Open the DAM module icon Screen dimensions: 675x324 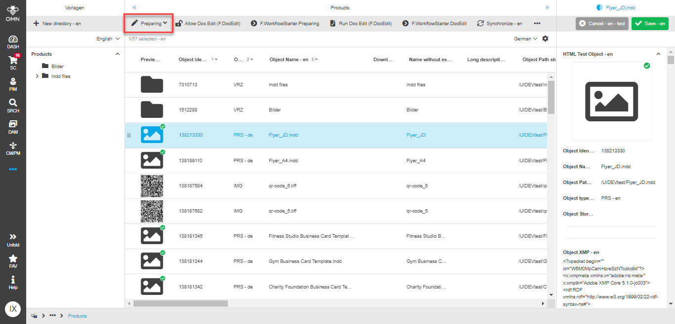[13, 126]
